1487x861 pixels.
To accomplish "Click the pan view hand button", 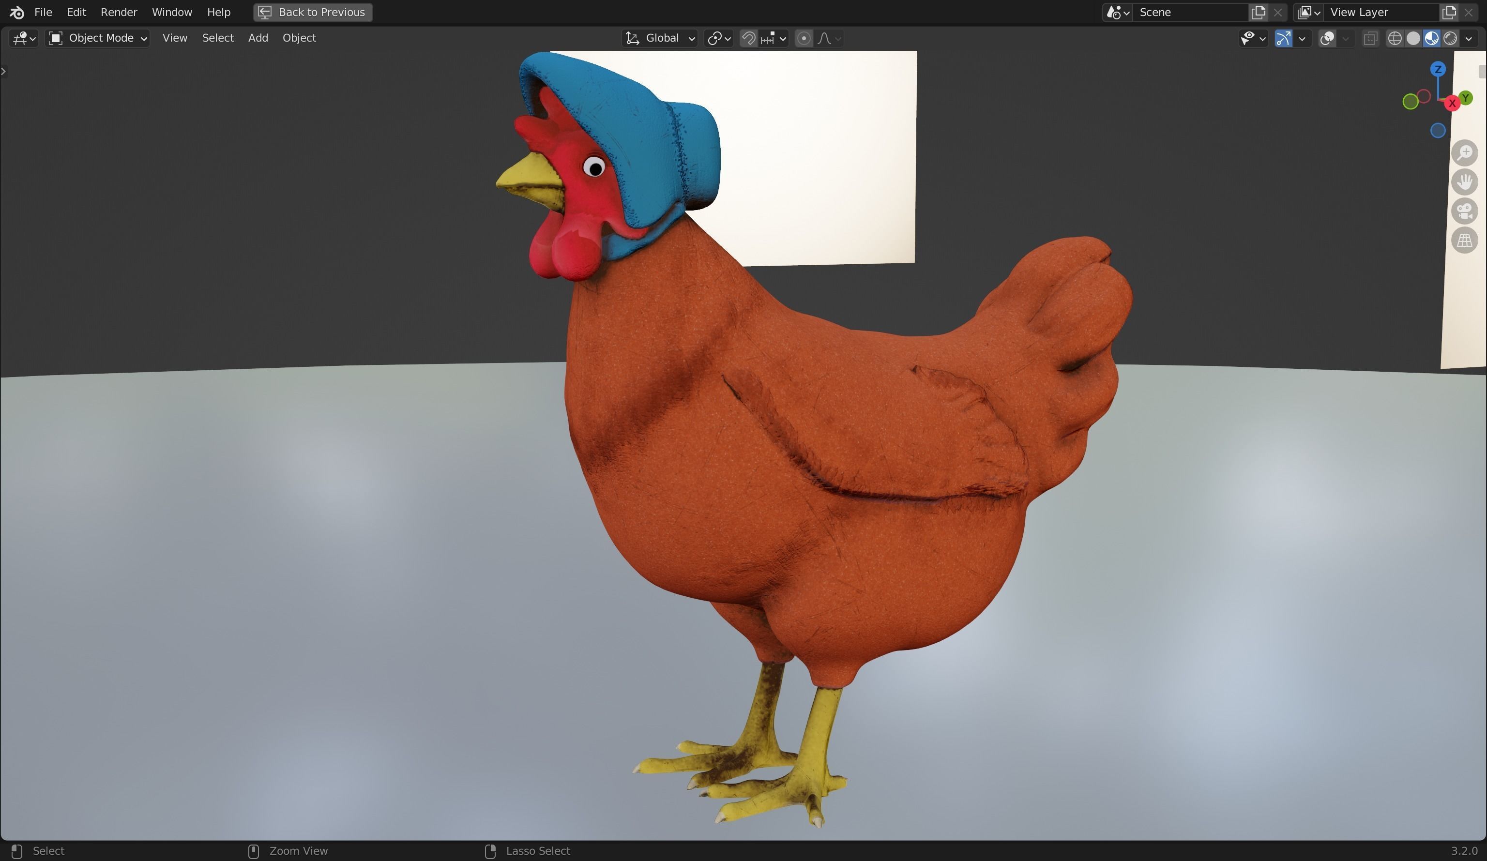I will [1465, 182].
